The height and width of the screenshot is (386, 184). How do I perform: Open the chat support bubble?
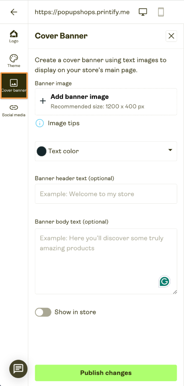coord(18,369)
